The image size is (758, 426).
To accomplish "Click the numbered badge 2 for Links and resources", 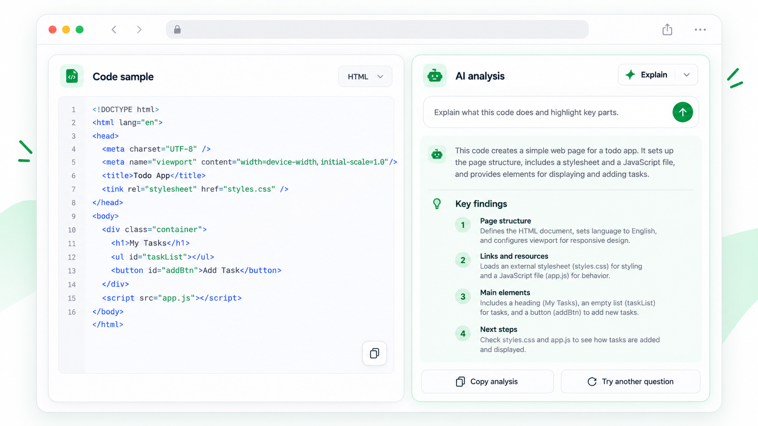I will coord(463,260).
